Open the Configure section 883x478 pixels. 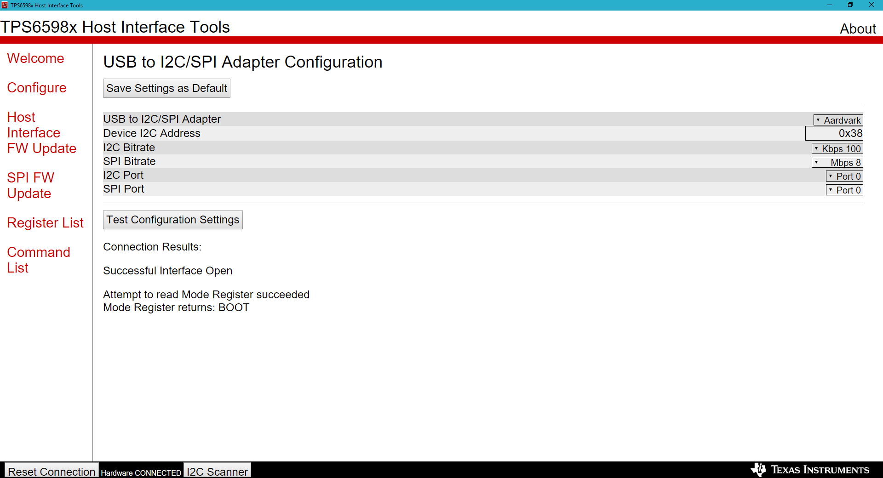click(36, 87)
